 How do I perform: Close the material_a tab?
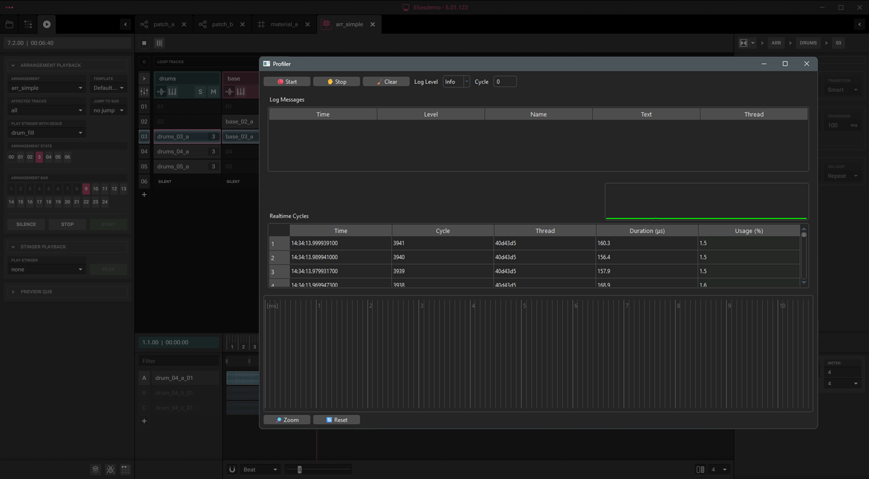click(x=308, y=24)
